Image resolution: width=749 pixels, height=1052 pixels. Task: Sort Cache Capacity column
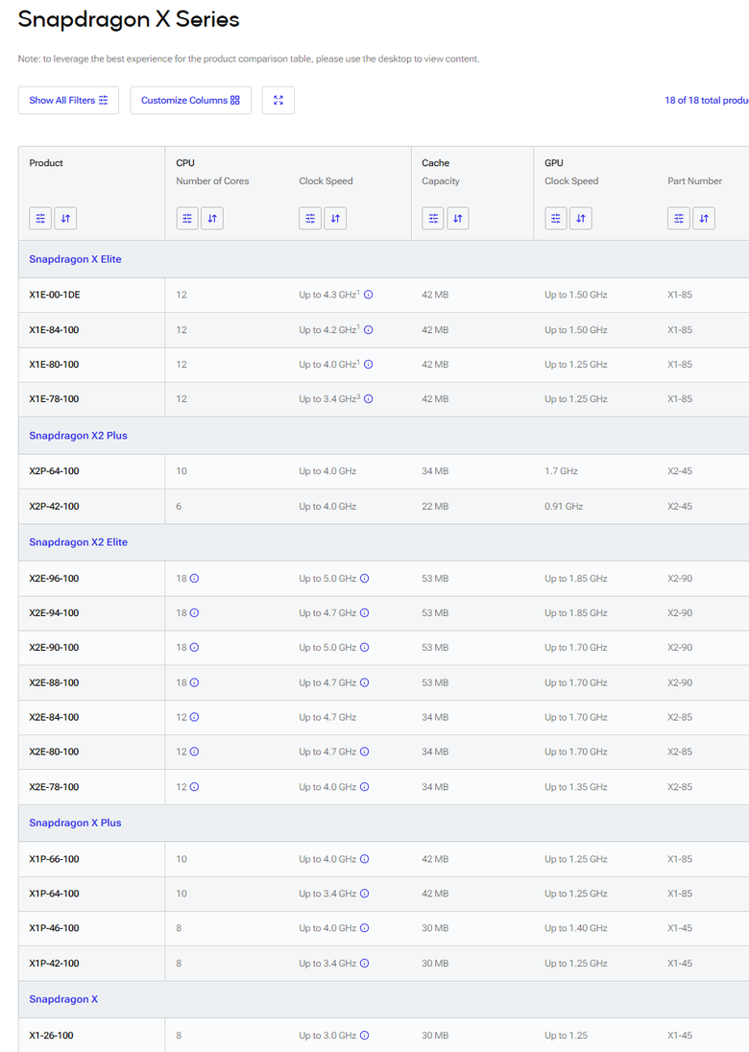(458, 218)
